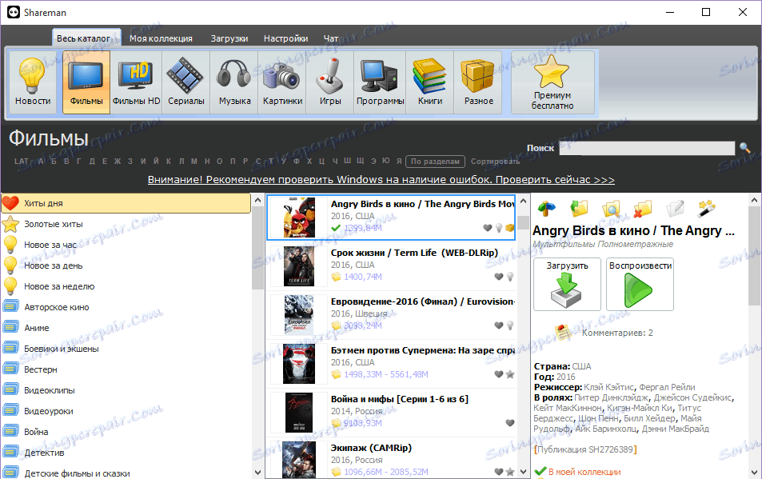
Task: Click the По разделам filter button
Action: pyautogui.click(x=435, y=162)
